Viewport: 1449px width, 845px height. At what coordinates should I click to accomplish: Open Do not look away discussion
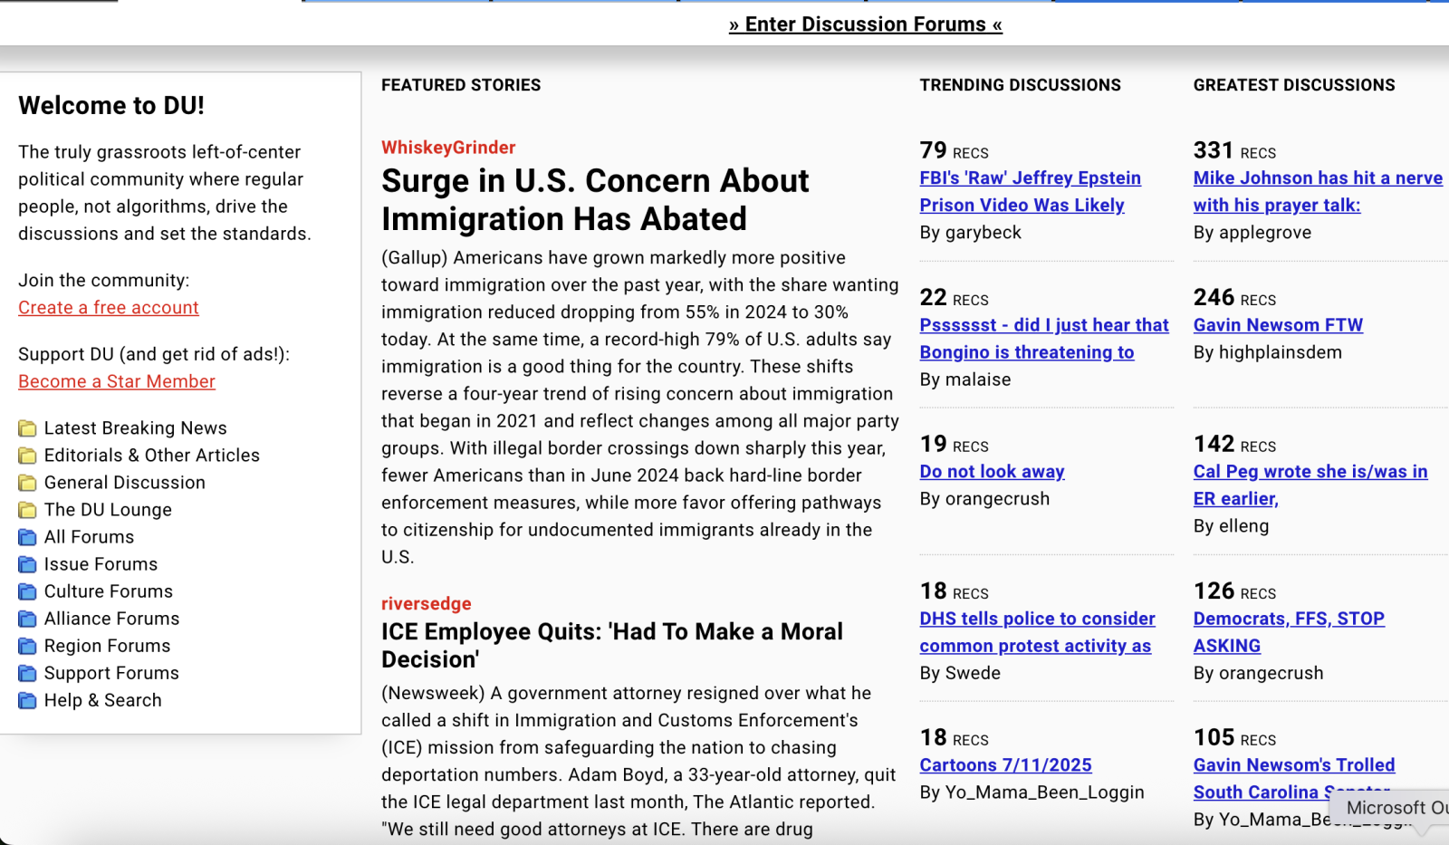(x=993, y=472)
